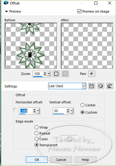Click the Reset to default icon
This screenshot has width=116, height=166.
click(109, 86)
